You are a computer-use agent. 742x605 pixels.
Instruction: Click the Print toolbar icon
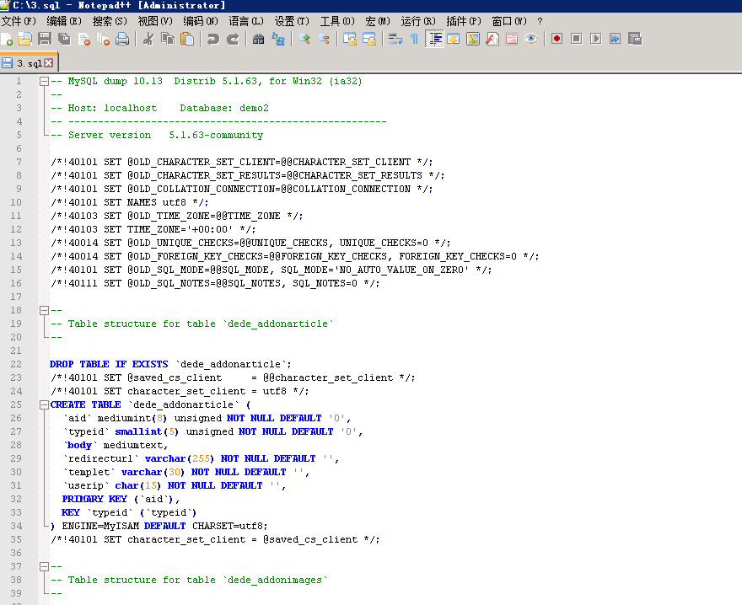(x=122, y=39)
